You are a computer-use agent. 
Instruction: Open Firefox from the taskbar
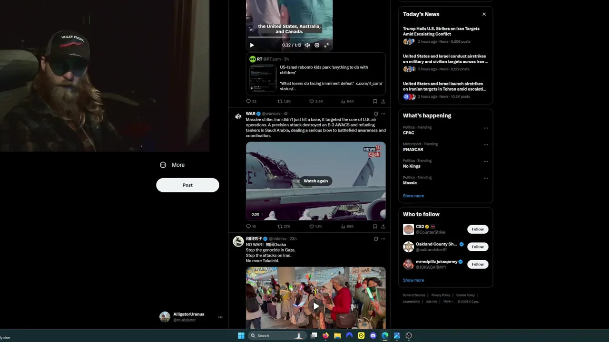coord(325,336)
